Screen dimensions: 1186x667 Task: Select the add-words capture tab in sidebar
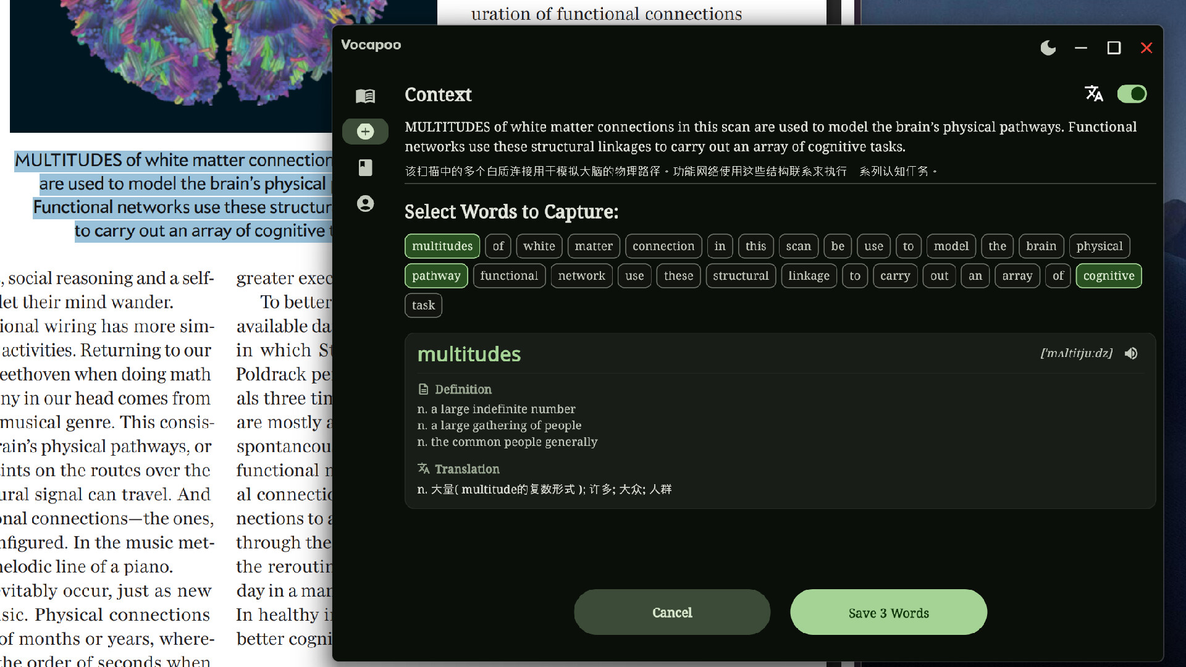click(x=365, y=132)
